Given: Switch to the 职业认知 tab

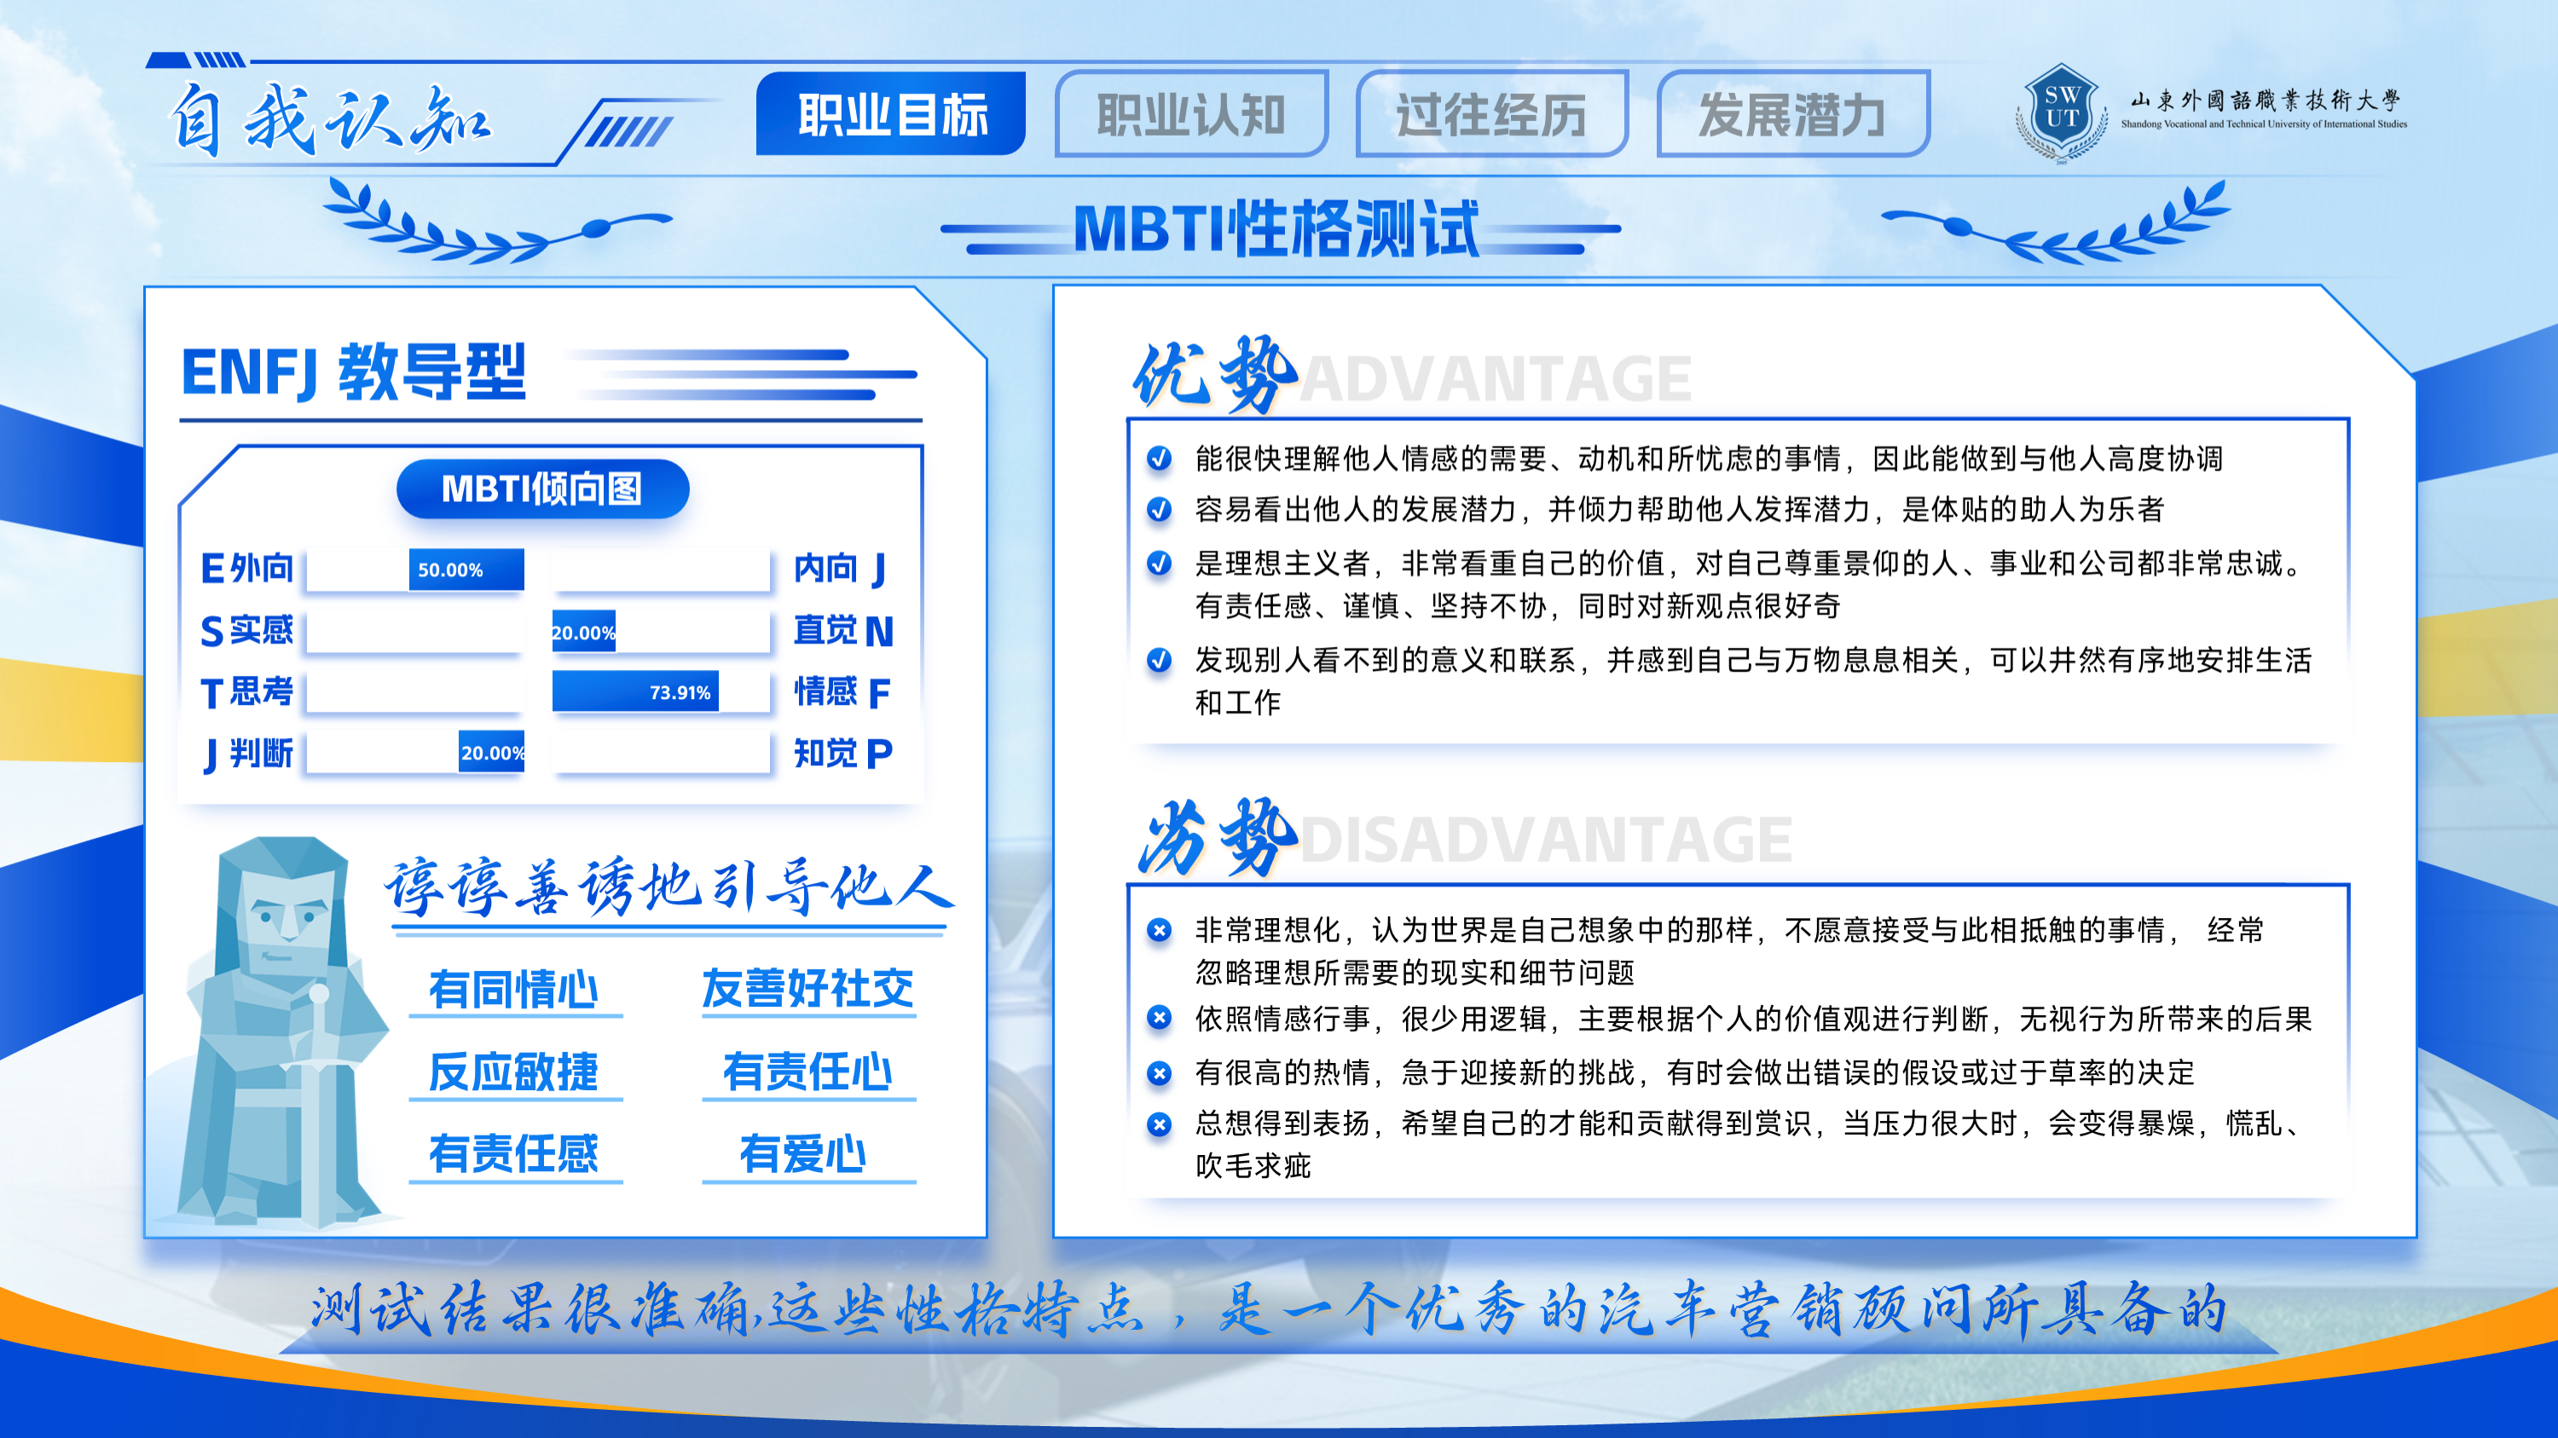Looking at the screenshot, I should click(x=1192, y=113).
